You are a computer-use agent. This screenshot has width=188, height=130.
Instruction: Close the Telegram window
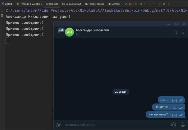[184, 24]
